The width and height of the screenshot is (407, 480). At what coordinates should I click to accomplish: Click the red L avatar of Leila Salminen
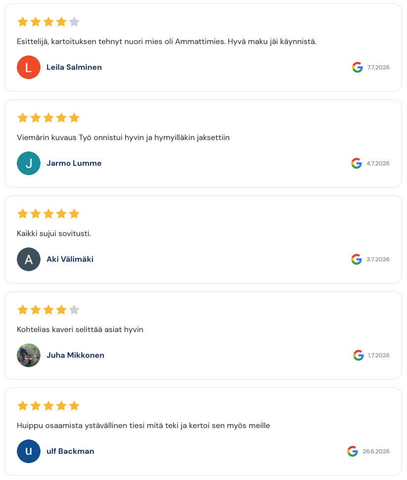(x=29, y=67)
